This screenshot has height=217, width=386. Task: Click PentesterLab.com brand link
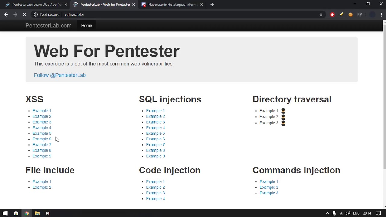[x=48, y=26]
